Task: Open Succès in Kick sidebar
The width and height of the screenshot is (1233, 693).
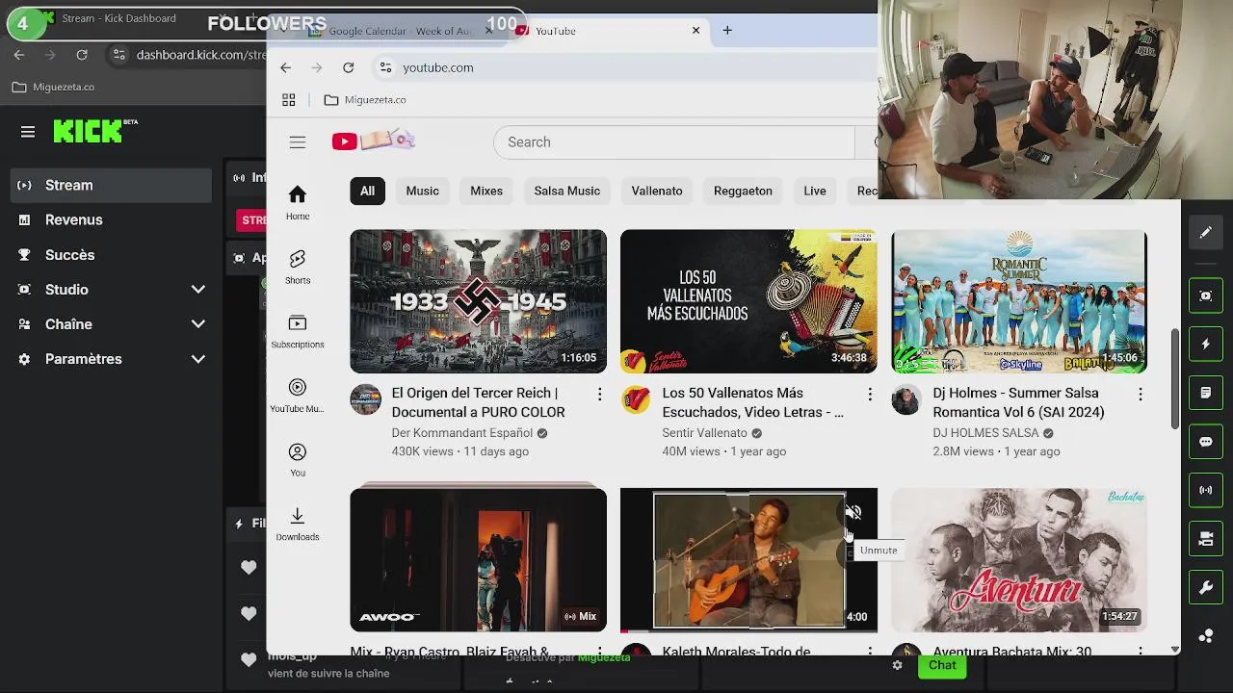Action: tap(111, 255)
